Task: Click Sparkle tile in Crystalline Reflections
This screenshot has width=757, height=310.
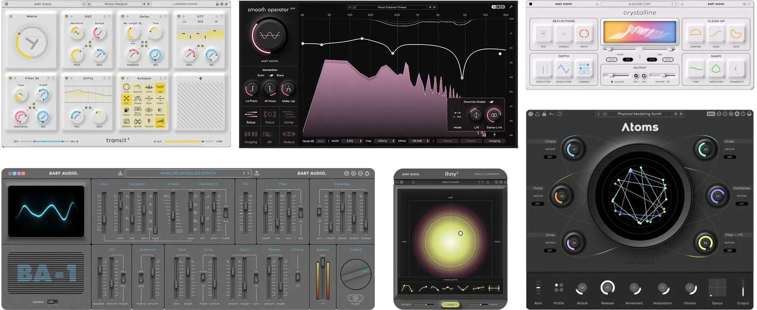Action: [564, 34]
